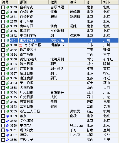This screenshot has height=143, width=119.
Task: Select the 浙江工人日报 row
Action: (x=59, y=111)
